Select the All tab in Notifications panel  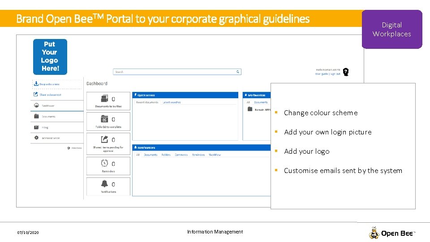pos(138,155)
